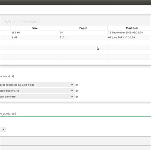Sort table by Pages column header

(x=83, y=28)
